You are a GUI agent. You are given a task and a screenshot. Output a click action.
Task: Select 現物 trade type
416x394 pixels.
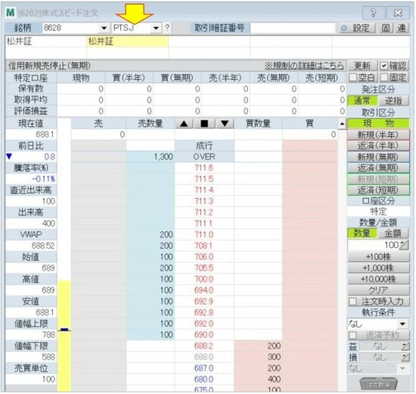tap(378, 123)
